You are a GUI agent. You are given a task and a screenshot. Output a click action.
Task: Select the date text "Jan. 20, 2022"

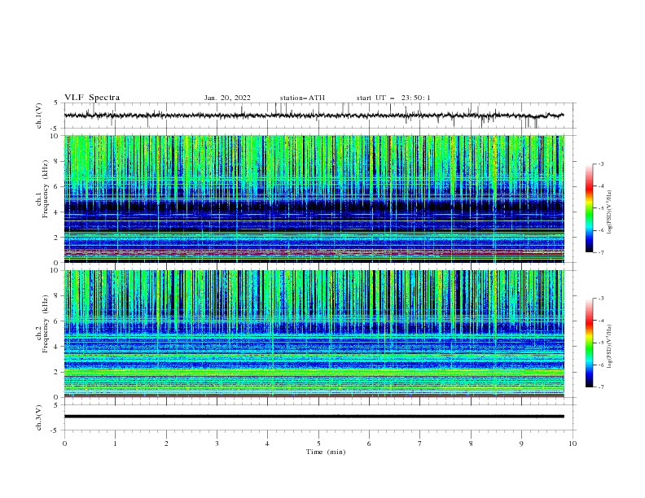227,98
